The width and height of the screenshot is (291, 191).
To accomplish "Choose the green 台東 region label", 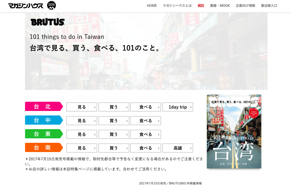I will 44,134.
